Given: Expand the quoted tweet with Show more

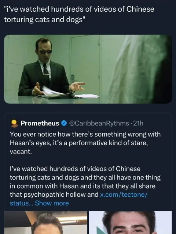Looking at the screenshot, I should 52,203.
